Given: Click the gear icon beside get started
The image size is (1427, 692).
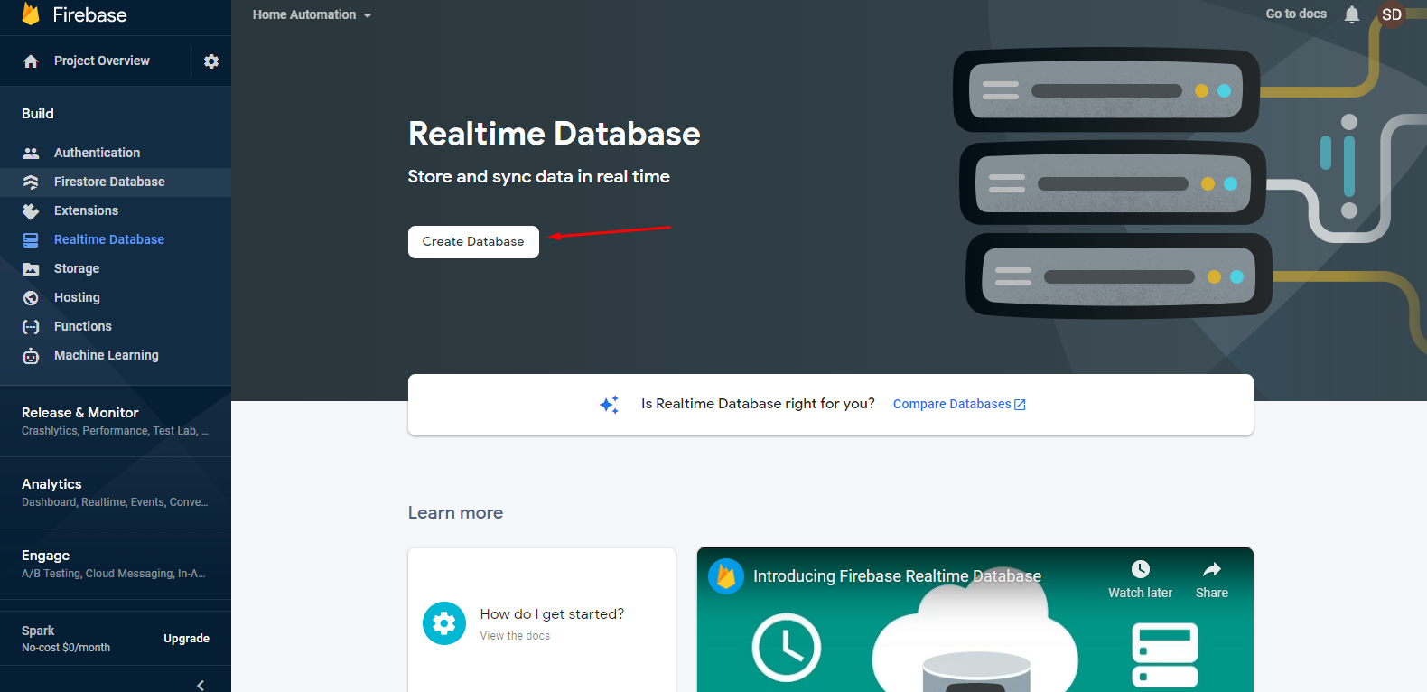Looking at the screenshot, I should point(444,623).
